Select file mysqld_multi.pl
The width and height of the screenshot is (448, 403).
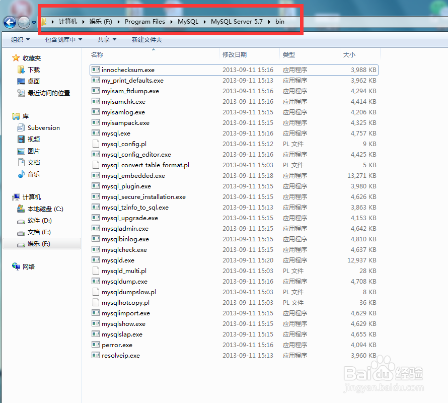124,271
